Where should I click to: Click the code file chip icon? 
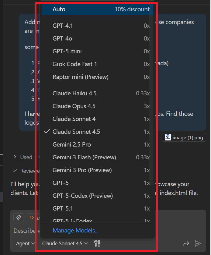pyautogui.click(x=31, y=218)
